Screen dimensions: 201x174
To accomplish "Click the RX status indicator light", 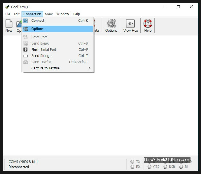I will point(132,167).
